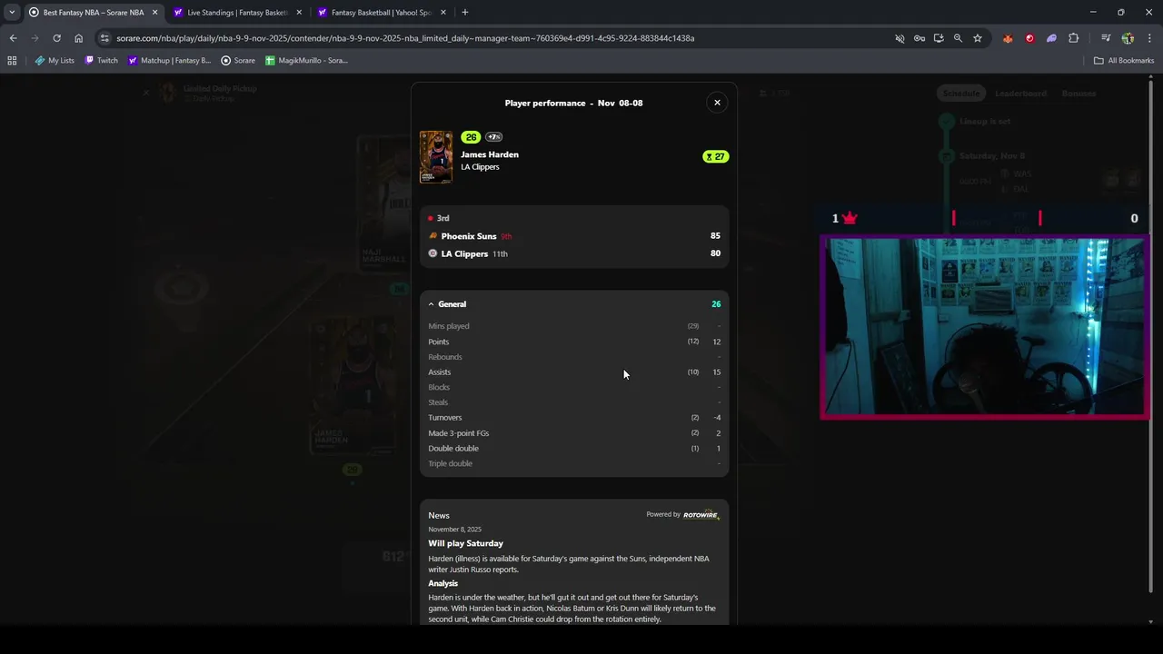Image resolution: width=1163 pixels, height=654 pixels.
Task: Open the saved passwords key icon
Action: [x=919, y=38]
